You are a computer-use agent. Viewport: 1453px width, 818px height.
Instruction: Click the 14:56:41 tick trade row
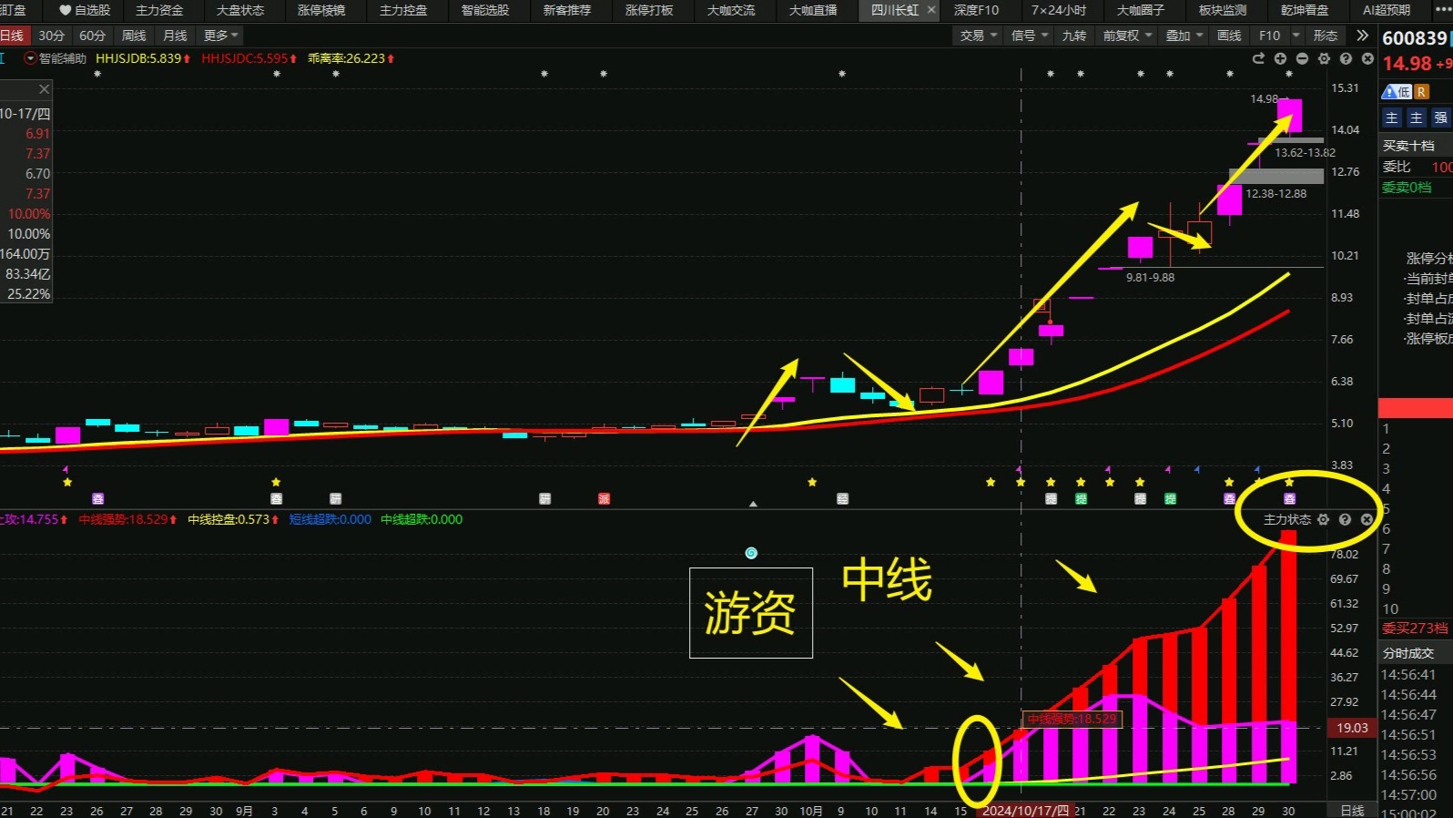1408,675
